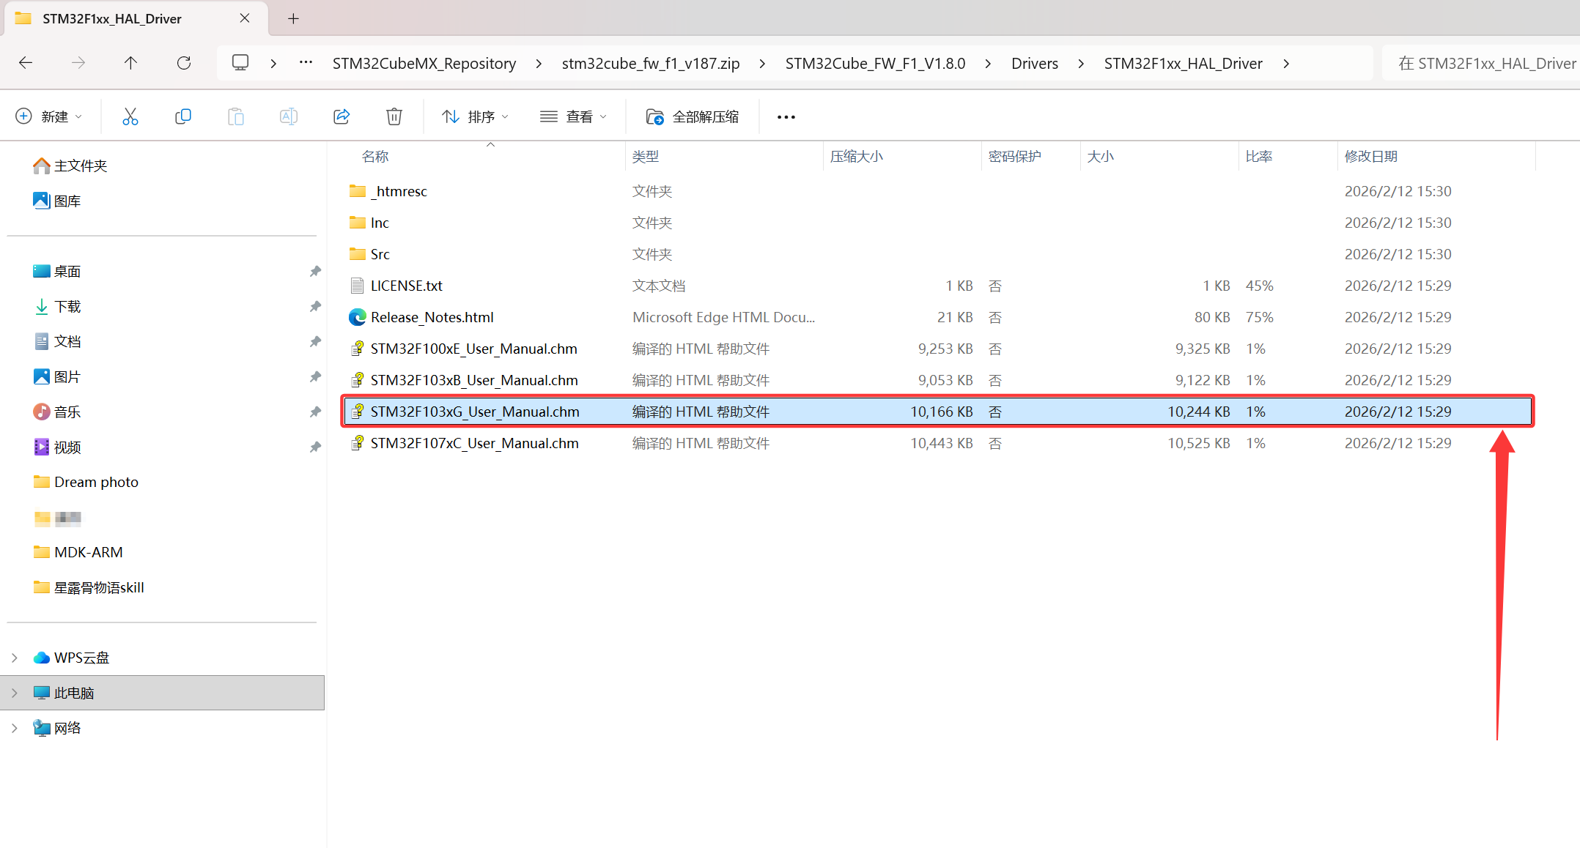The width and height of the screenshot is (1580, 848).
Task: Click the STM32F103xB_User_Manual.chm help file icon
Action: [x=358, y=380]
